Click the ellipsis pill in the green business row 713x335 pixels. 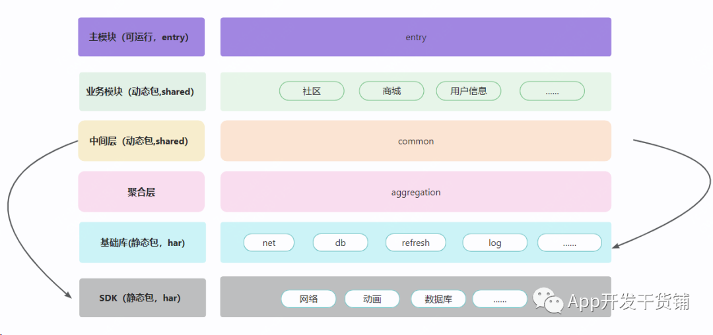pos(552,91)
